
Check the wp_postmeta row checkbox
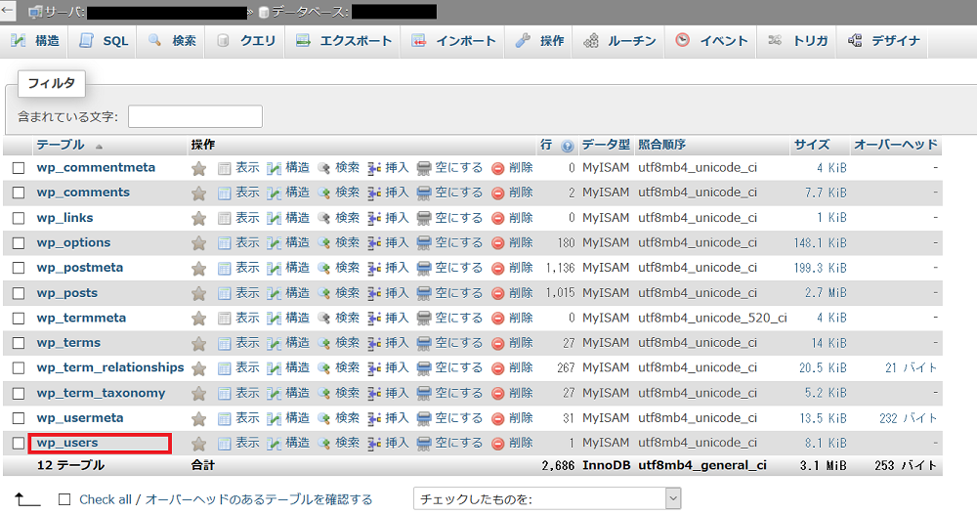[x=19, y=268]
